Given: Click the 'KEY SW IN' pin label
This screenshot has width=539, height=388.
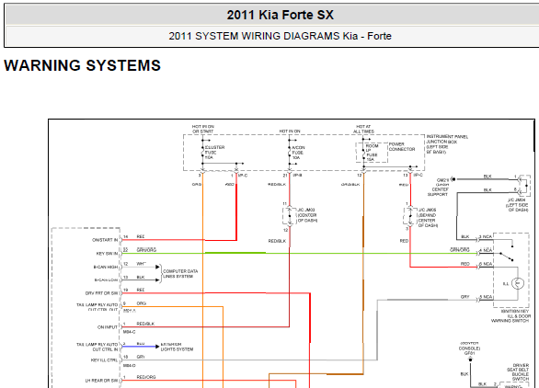Looking at the screenshot, I should pyautogui.click(x=107, y=254).
